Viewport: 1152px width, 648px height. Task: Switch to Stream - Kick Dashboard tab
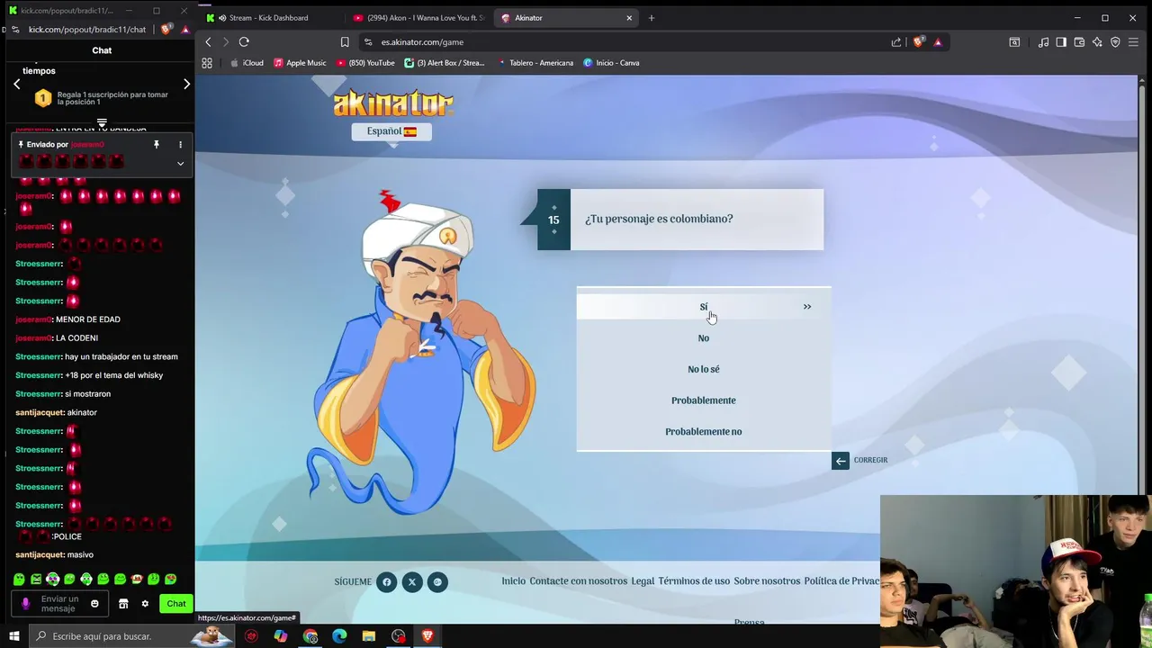click(270, 18)
